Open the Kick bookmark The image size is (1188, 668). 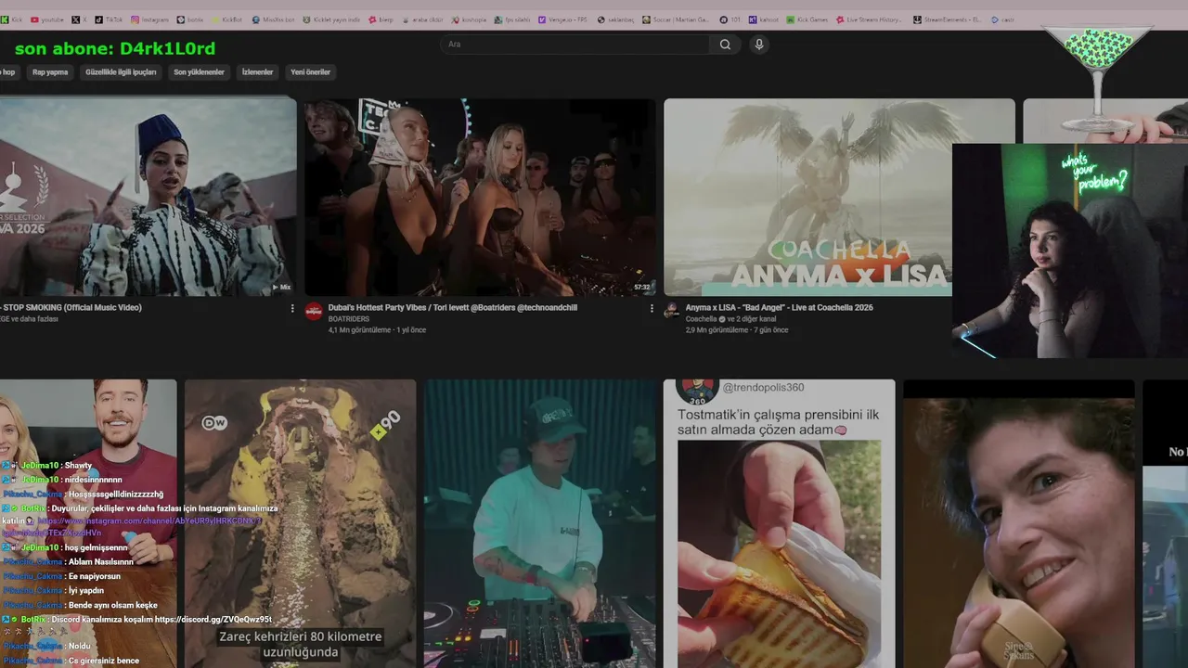coord(12,19)
